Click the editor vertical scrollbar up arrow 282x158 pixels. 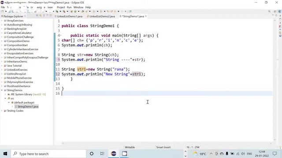pos(275,21)
